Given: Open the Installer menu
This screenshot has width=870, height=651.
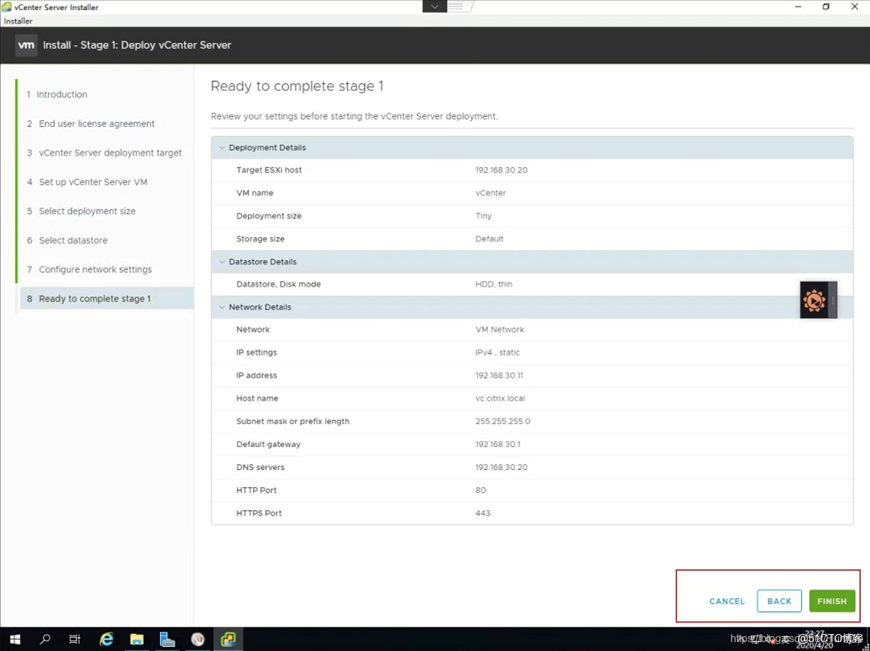Looking at the screenshot, I should [18, 21].
